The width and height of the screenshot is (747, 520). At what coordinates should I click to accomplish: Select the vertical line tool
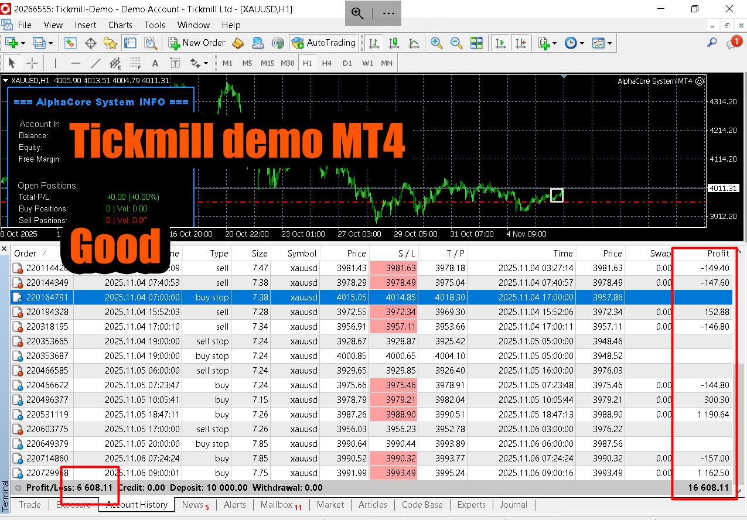[x=56, y=63]
